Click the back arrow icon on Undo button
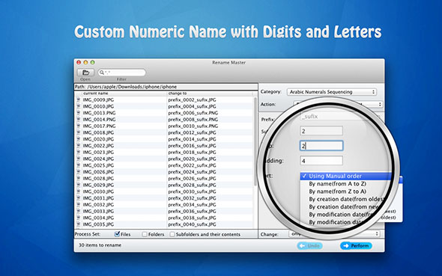 pos(302,246)
